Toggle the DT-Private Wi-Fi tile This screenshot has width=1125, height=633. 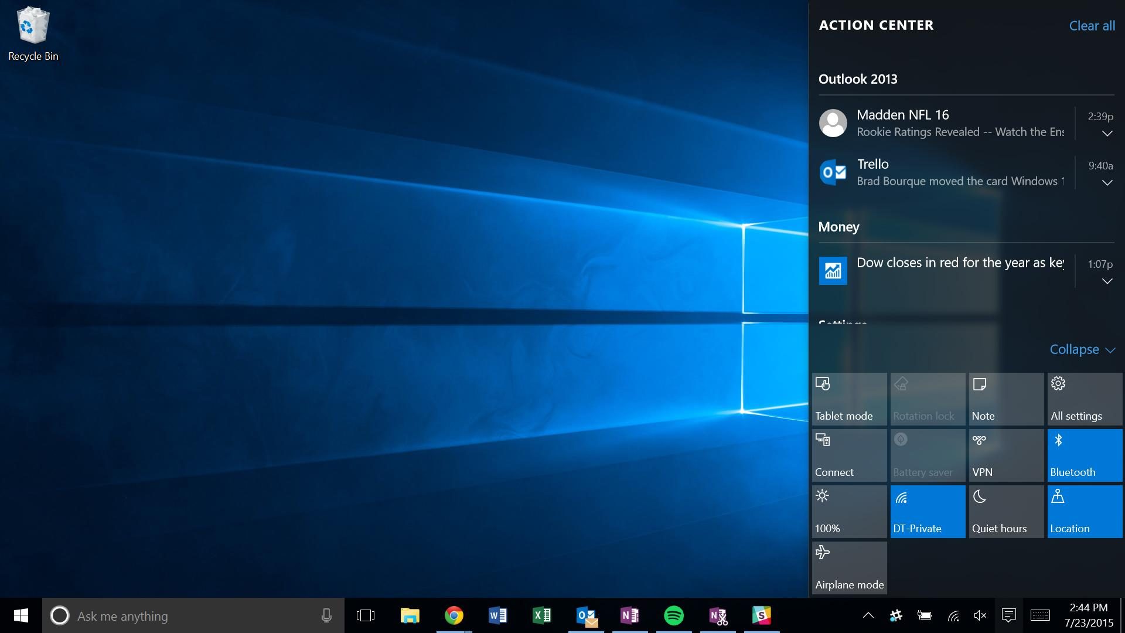coord(928,512)
